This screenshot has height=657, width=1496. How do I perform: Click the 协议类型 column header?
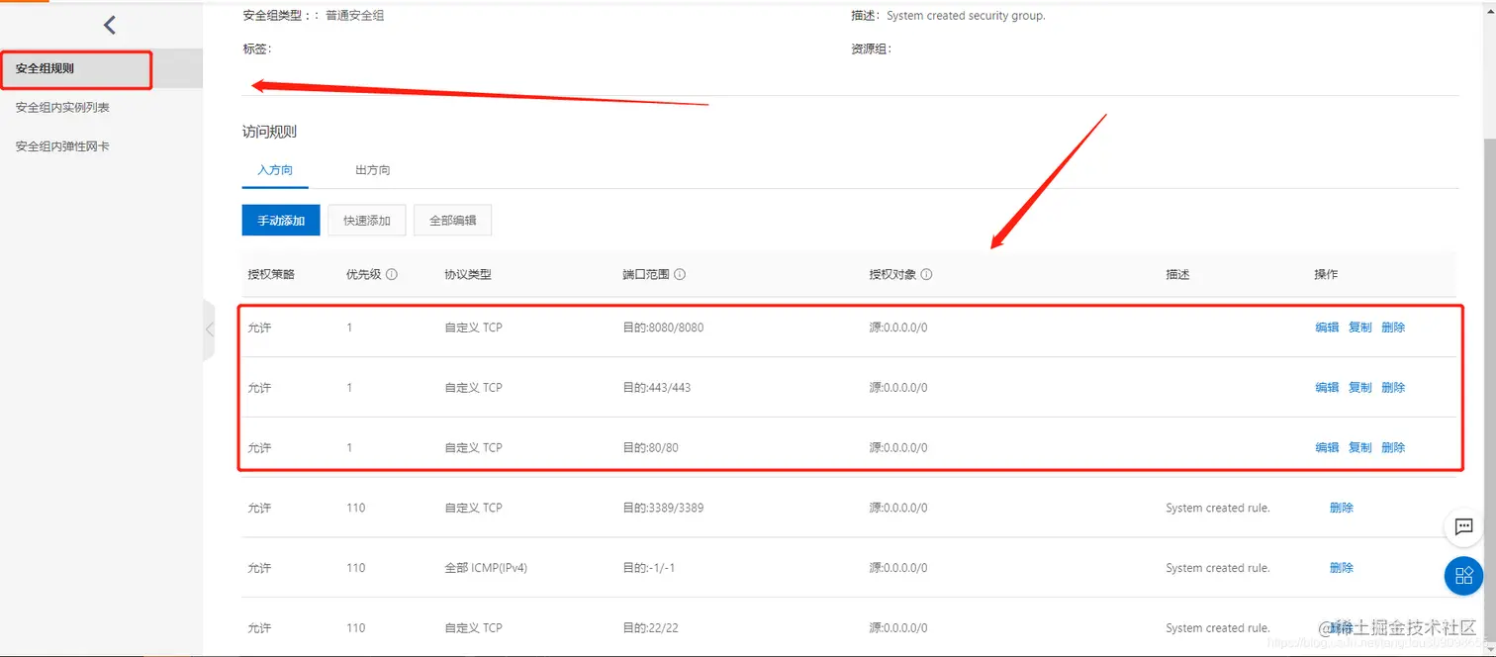(468, 274)
